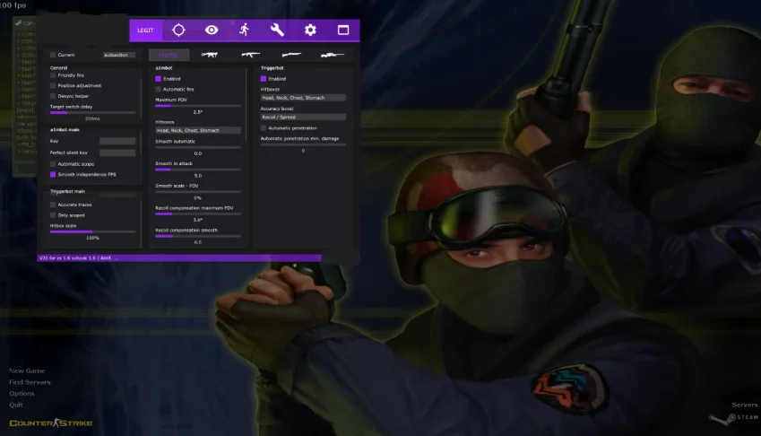Adjust Automatic penetration min. damage slider
761x436 pixels.
303,144
